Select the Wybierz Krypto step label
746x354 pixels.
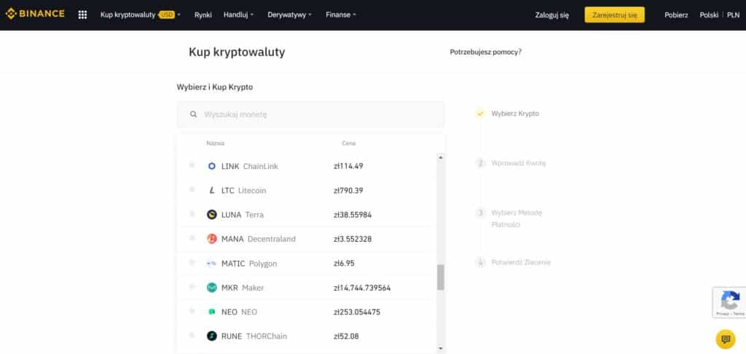tap(515, 114)
